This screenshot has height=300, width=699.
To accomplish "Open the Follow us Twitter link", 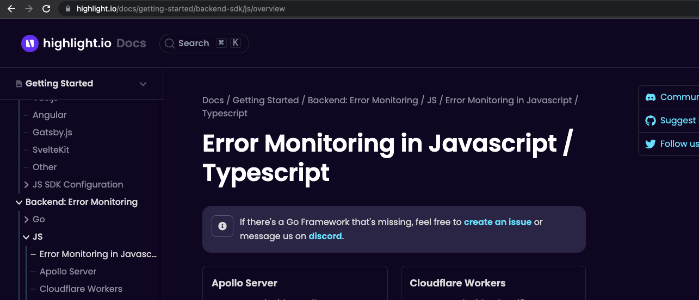I will pos(679,144).
